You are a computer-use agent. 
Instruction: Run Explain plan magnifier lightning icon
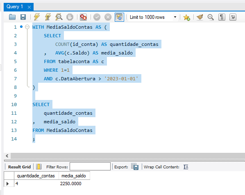tap(59, 17)
